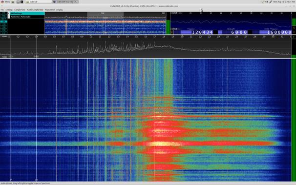This screenshot has height=185, width=296.
Task: Switch to the CubicSDR taskbar window button
Action: click(65, 1)
